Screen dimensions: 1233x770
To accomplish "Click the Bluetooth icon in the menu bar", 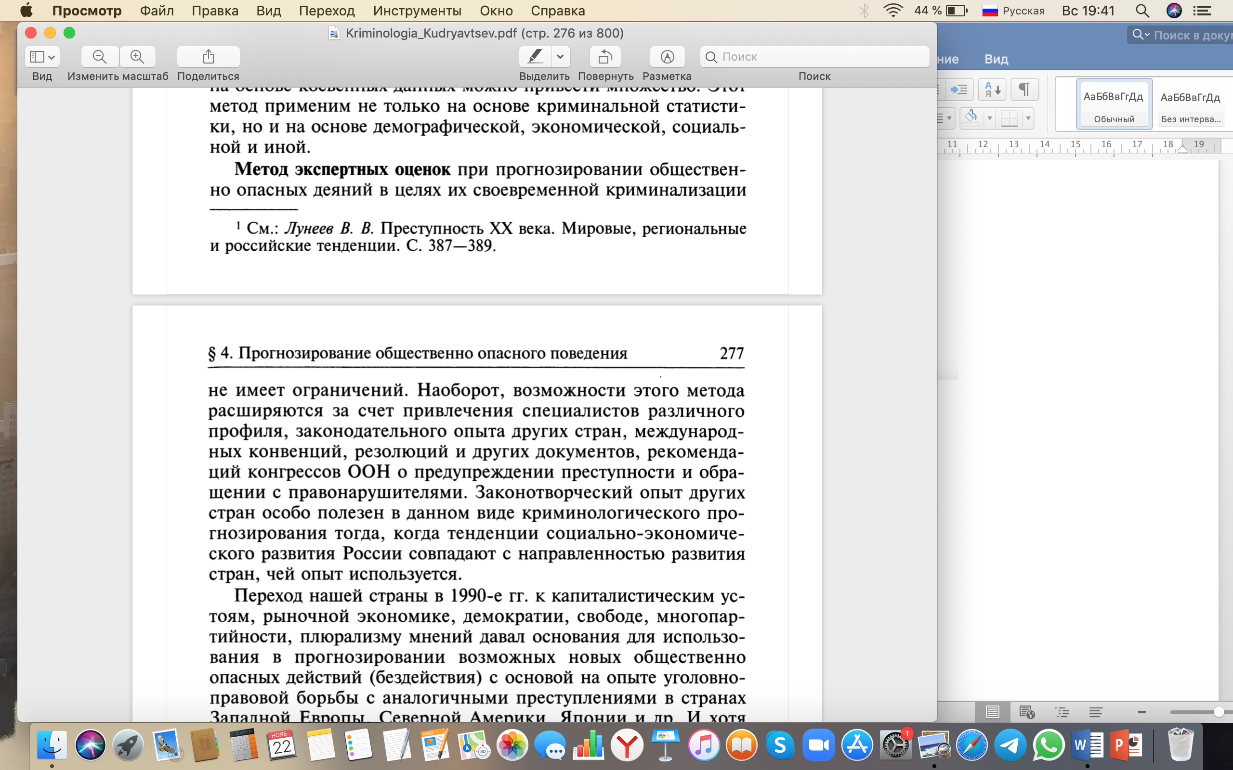I will click(x=864, y=11).
